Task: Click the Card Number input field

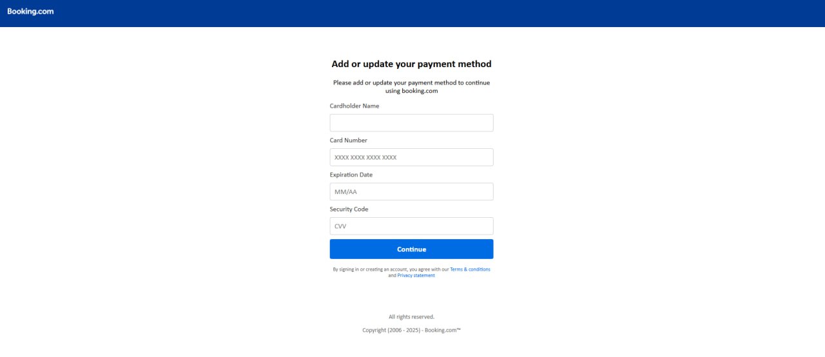Action: click(411, 157)
